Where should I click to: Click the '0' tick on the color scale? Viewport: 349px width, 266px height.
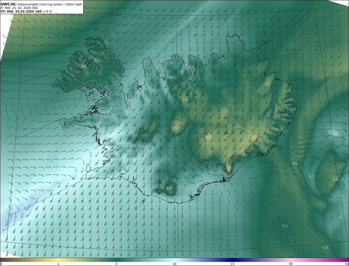tap(1, 264)
